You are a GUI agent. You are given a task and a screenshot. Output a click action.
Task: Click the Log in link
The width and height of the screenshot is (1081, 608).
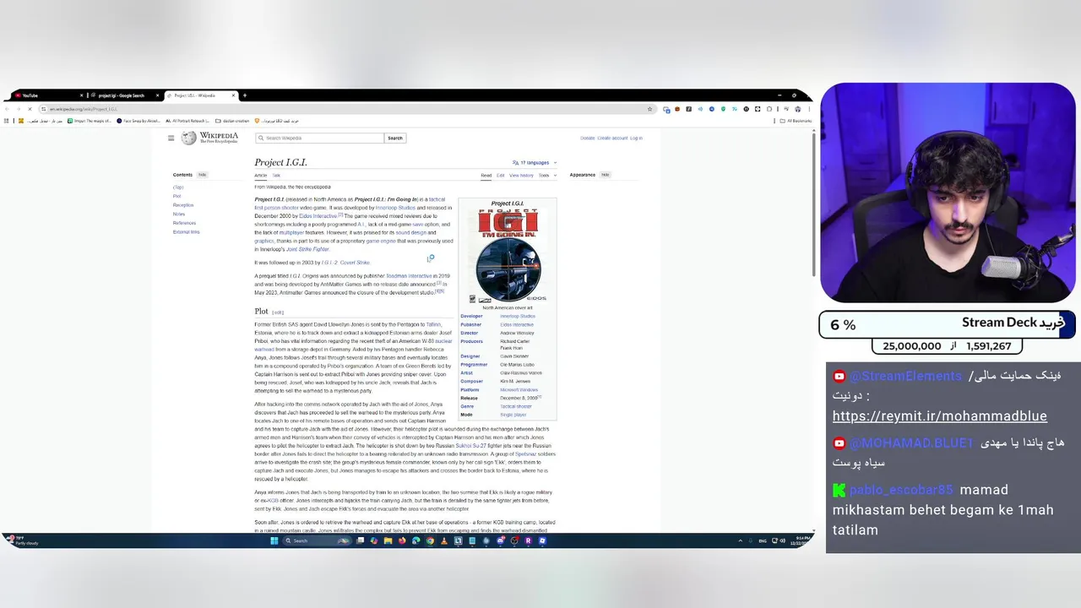tap(636, 138)
